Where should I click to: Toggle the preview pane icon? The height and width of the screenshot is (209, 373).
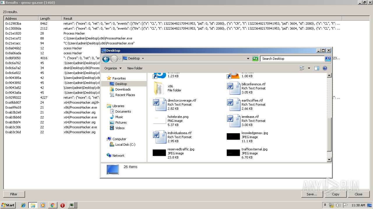coord(317,68)
